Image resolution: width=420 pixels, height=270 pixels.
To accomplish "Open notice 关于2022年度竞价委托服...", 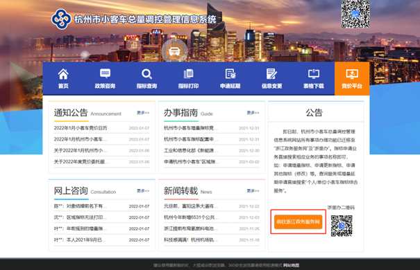I will click(81, 161).
